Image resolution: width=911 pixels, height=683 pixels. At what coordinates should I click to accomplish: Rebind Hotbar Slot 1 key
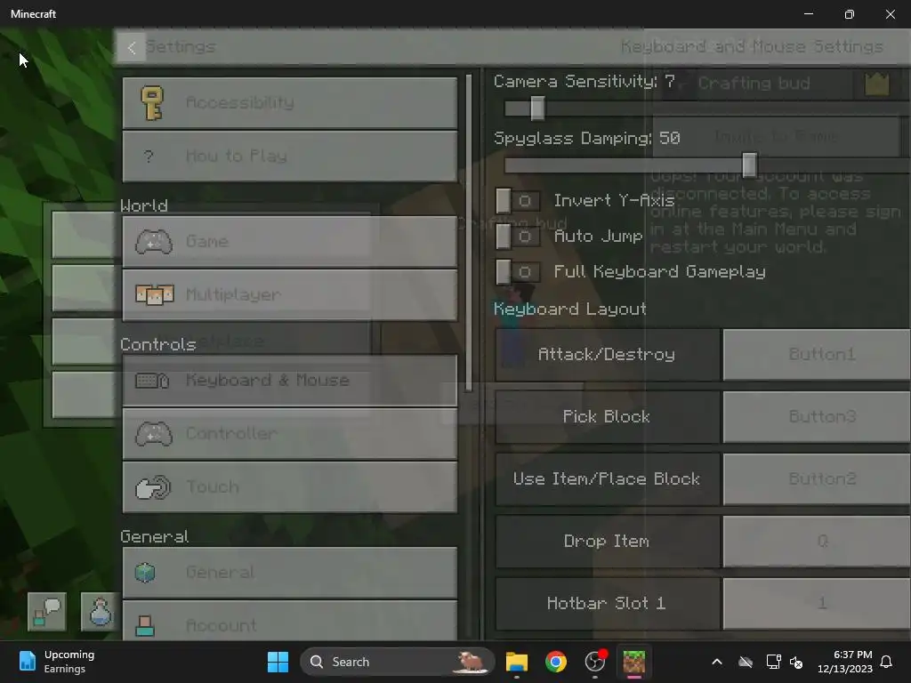point(817,604)
